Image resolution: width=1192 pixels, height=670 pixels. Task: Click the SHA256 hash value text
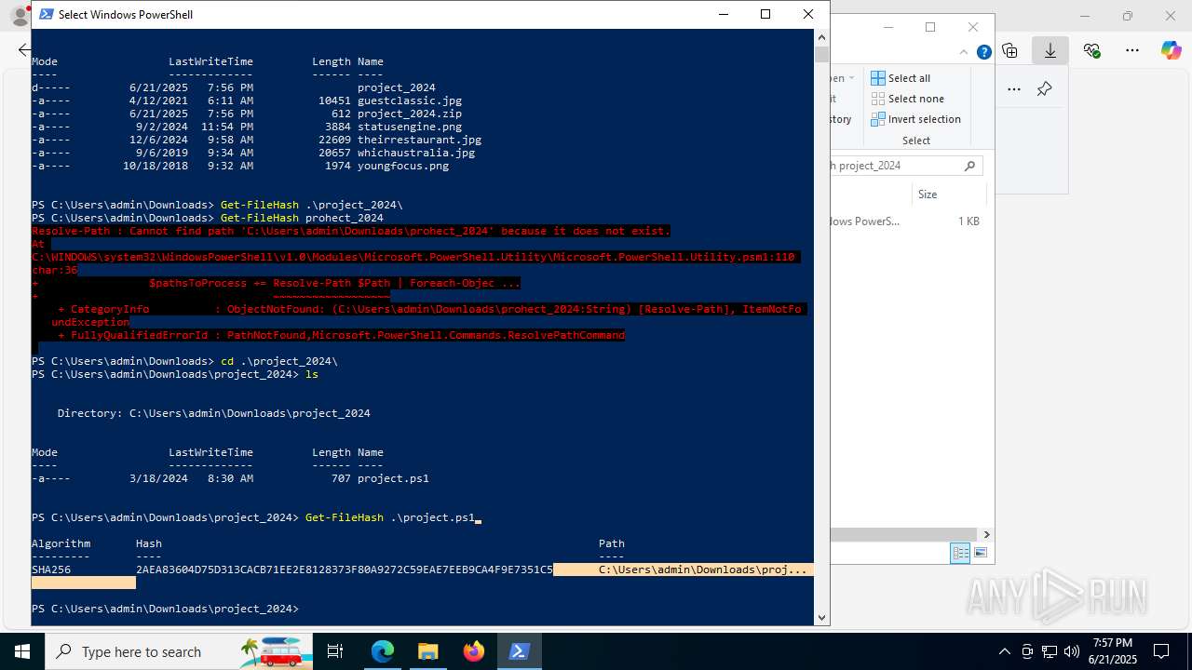tap(345, 569)
